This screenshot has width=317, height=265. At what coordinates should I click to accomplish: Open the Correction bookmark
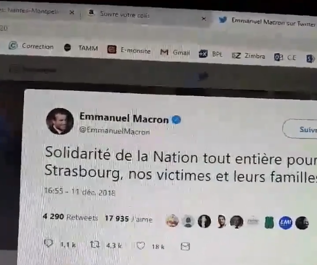coord(32,46)
